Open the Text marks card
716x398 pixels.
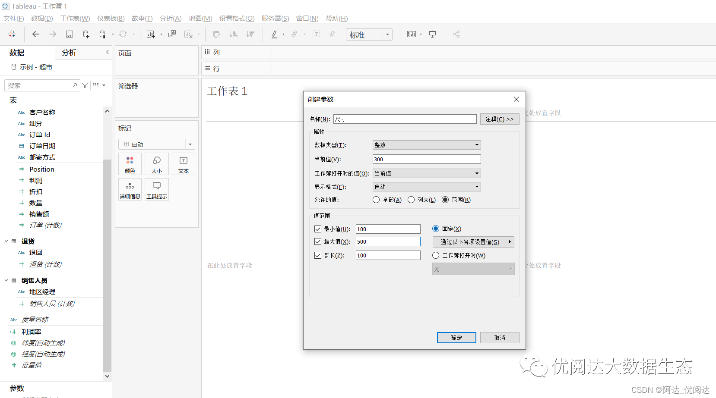click(184, 164)
